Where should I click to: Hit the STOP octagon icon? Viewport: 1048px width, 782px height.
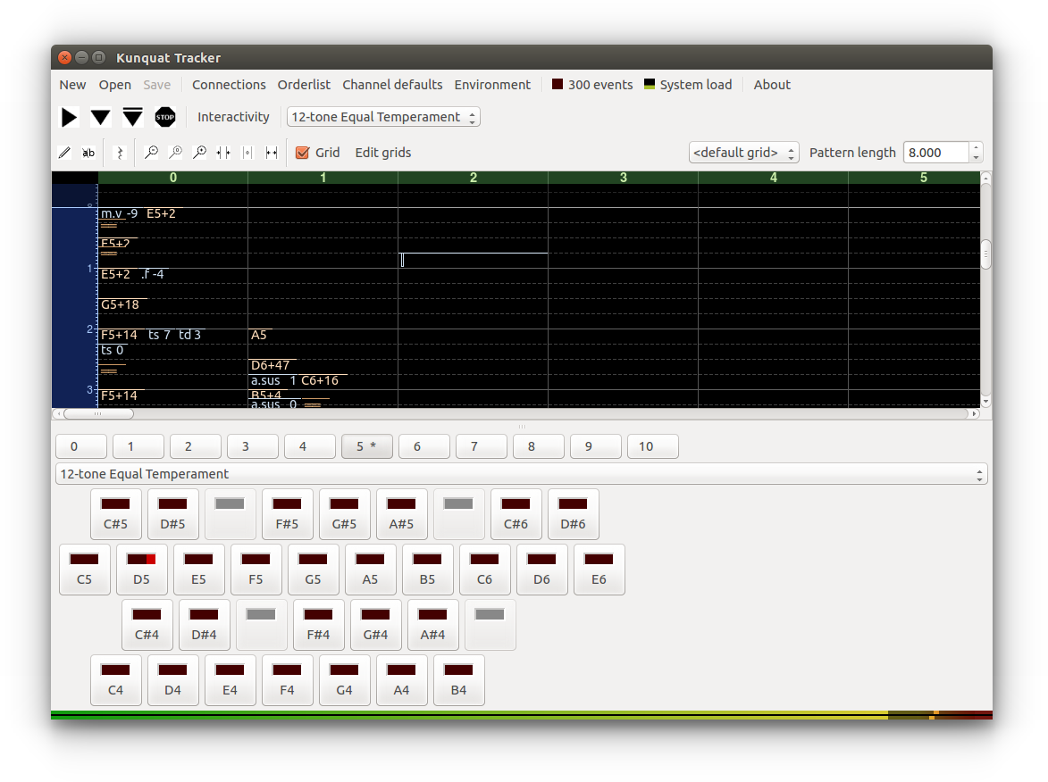[x=165, y=118]
